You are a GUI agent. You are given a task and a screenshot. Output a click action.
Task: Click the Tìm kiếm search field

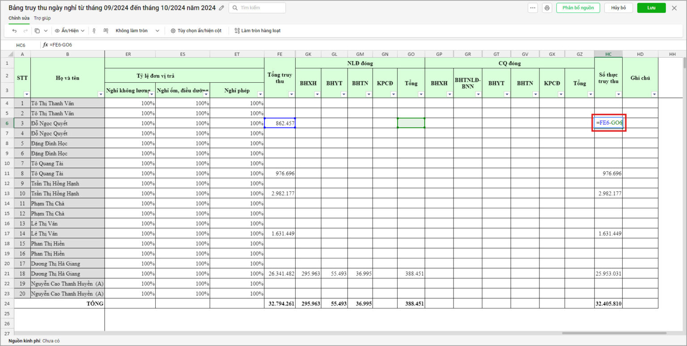coord(257,8)
